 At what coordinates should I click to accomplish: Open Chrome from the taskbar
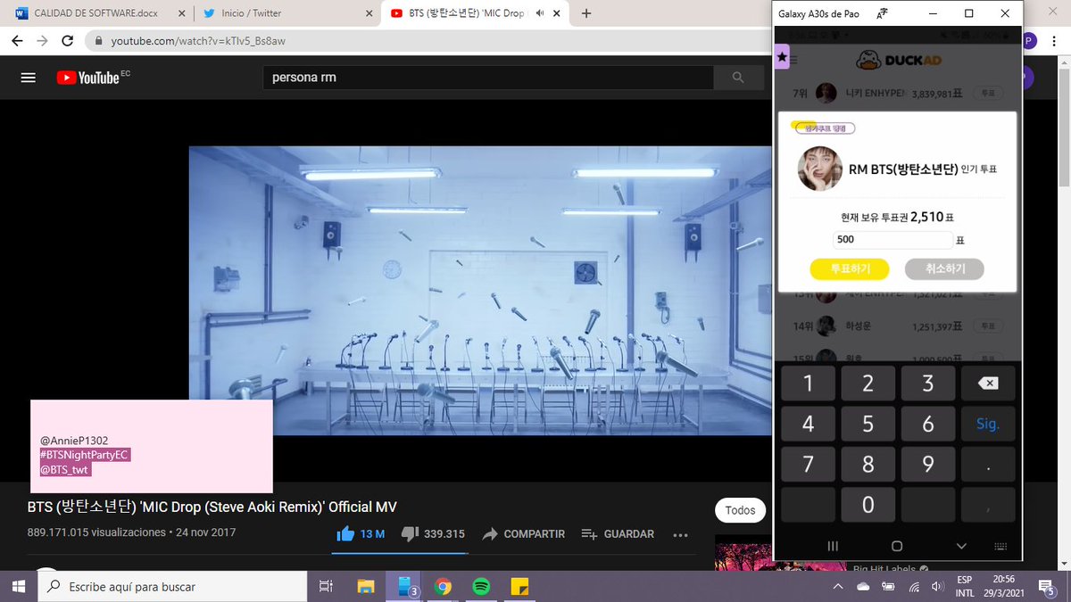click(x=443, y=586)
